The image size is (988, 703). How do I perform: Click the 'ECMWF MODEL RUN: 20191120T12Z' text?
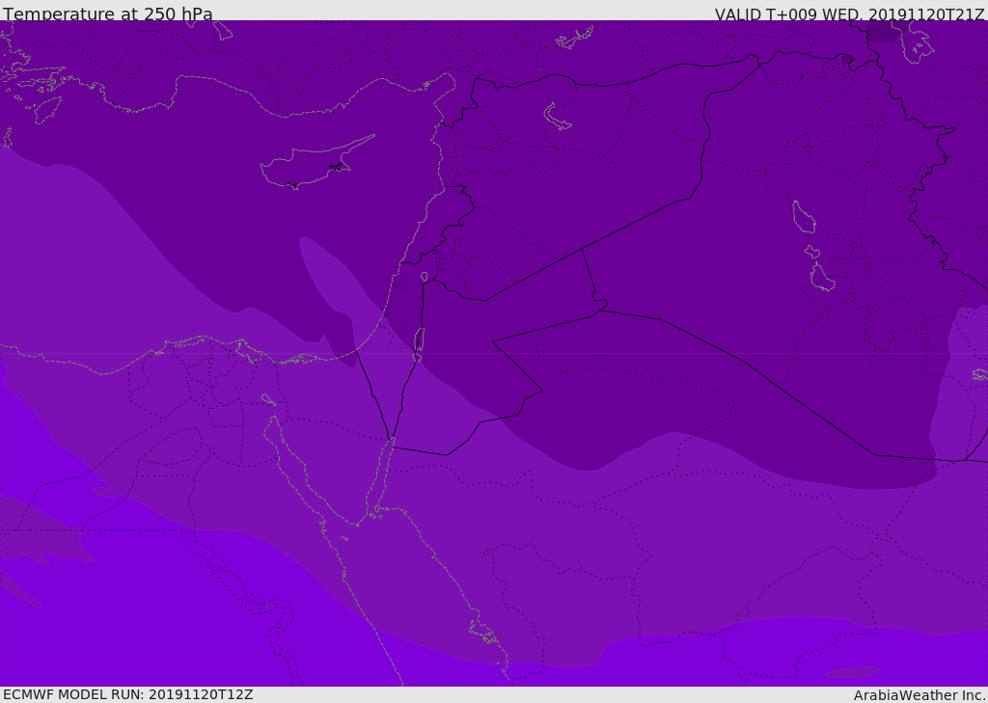[128, 694]
